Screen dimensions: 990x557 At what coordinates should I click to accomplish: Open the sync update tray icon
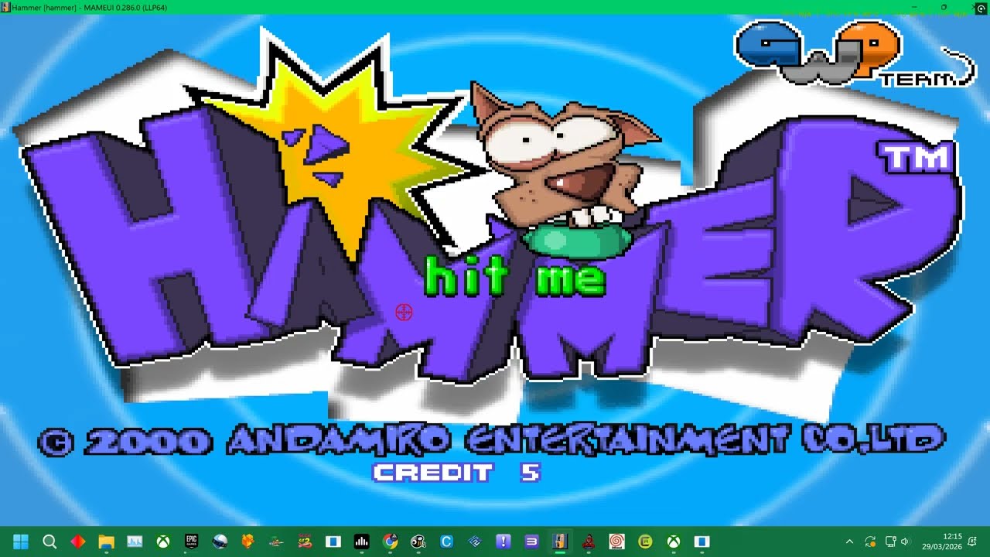(x=870, y=542)
